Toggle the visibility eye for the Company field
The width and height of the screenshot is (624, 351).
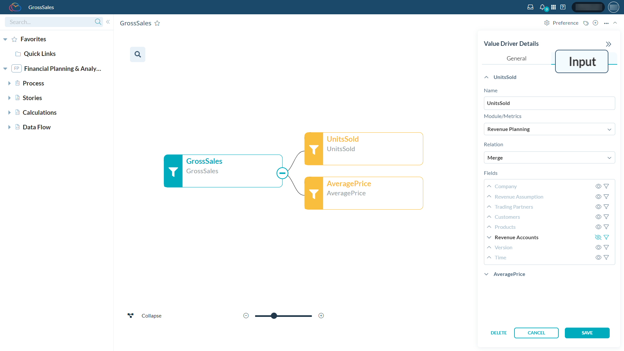598,186
